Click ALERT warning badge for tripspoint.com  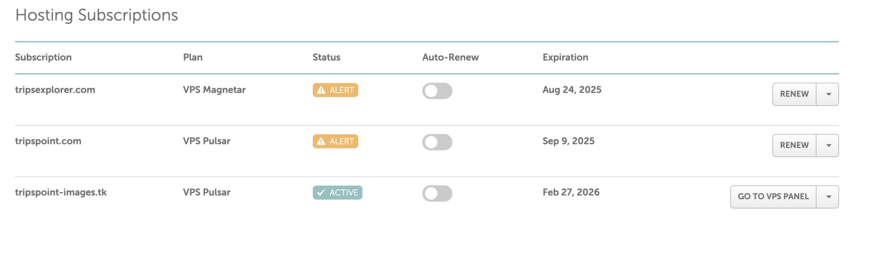(x=335, y=141)
